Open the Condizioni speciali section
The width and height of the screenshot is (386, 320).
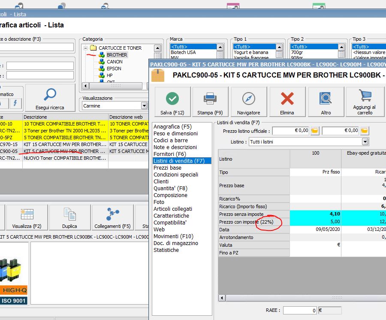(x=176, y=175)
